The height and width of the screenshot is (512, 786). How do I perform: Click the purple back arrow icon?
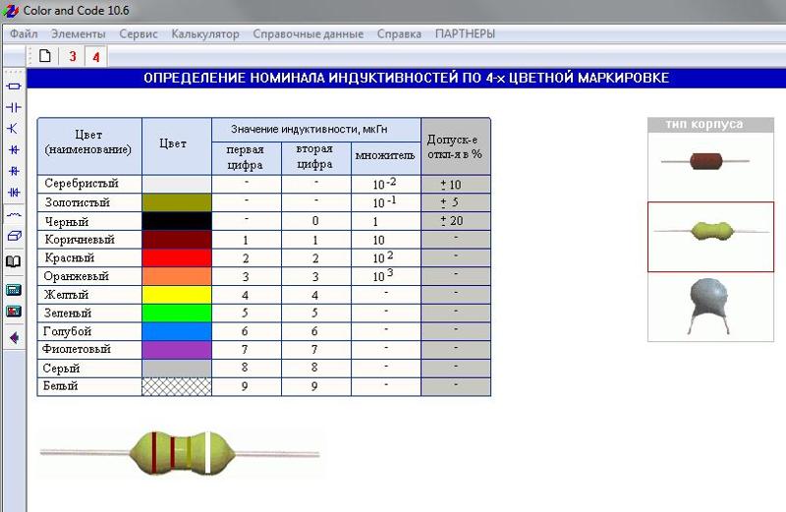point(14,337)
